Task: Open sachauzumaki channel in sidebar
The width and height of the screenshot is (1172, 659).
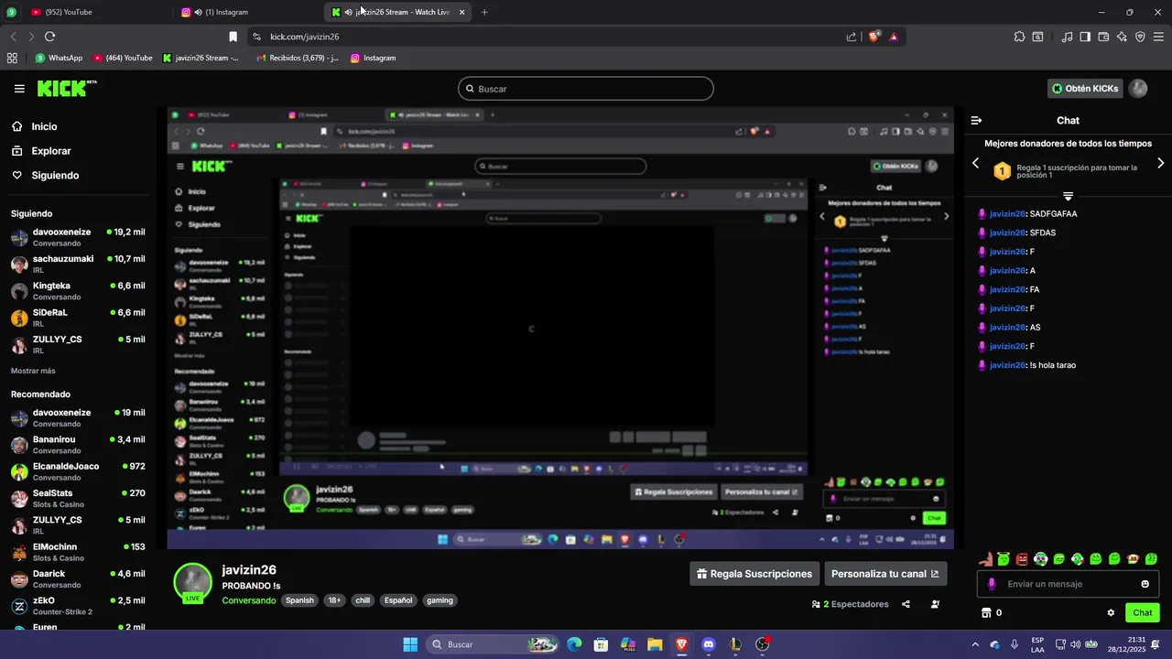Action: (x=77, y=264)
